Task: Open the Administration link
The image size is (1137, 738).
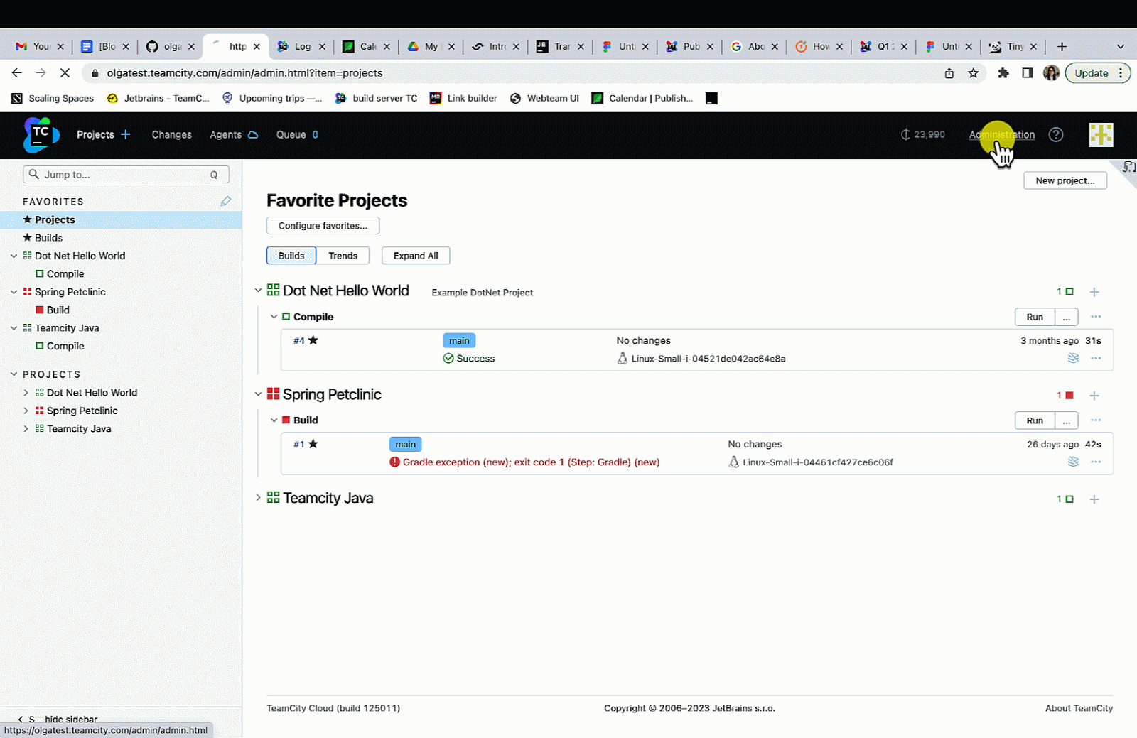Action: (x=1001, y=134)
